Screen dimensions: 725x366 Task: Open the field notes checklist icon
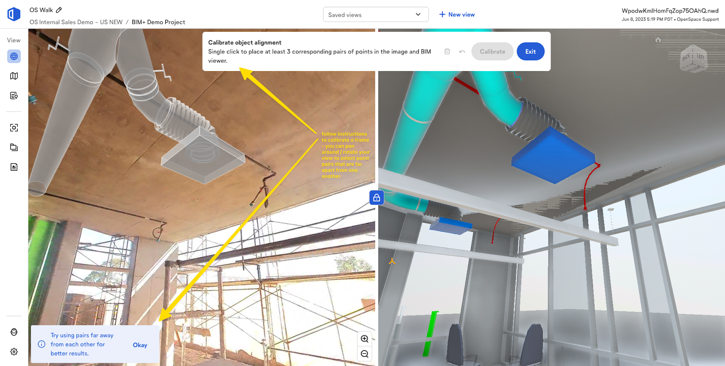coord(14,96)
